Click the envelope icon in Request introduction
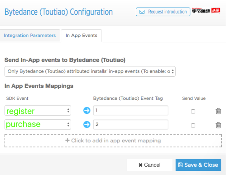This screenshot has width=226, height=175. 142,12
